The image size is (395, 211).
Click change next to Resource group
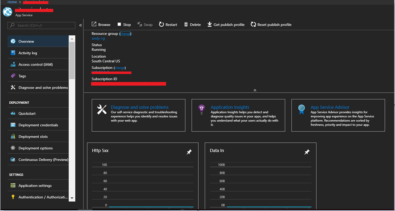125,34
